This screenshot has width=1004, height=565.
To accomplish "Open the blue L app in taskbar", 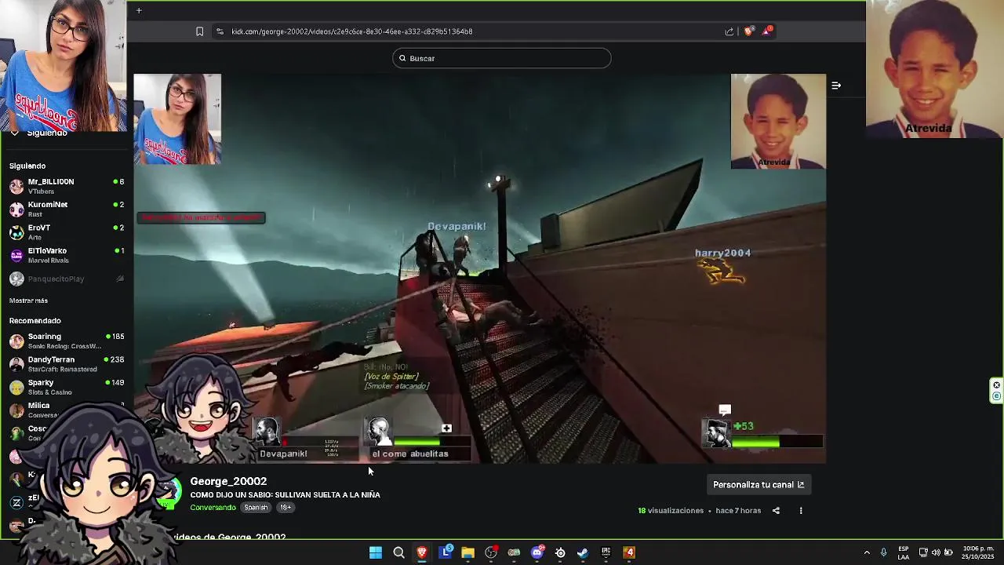I will coord(446,552).
